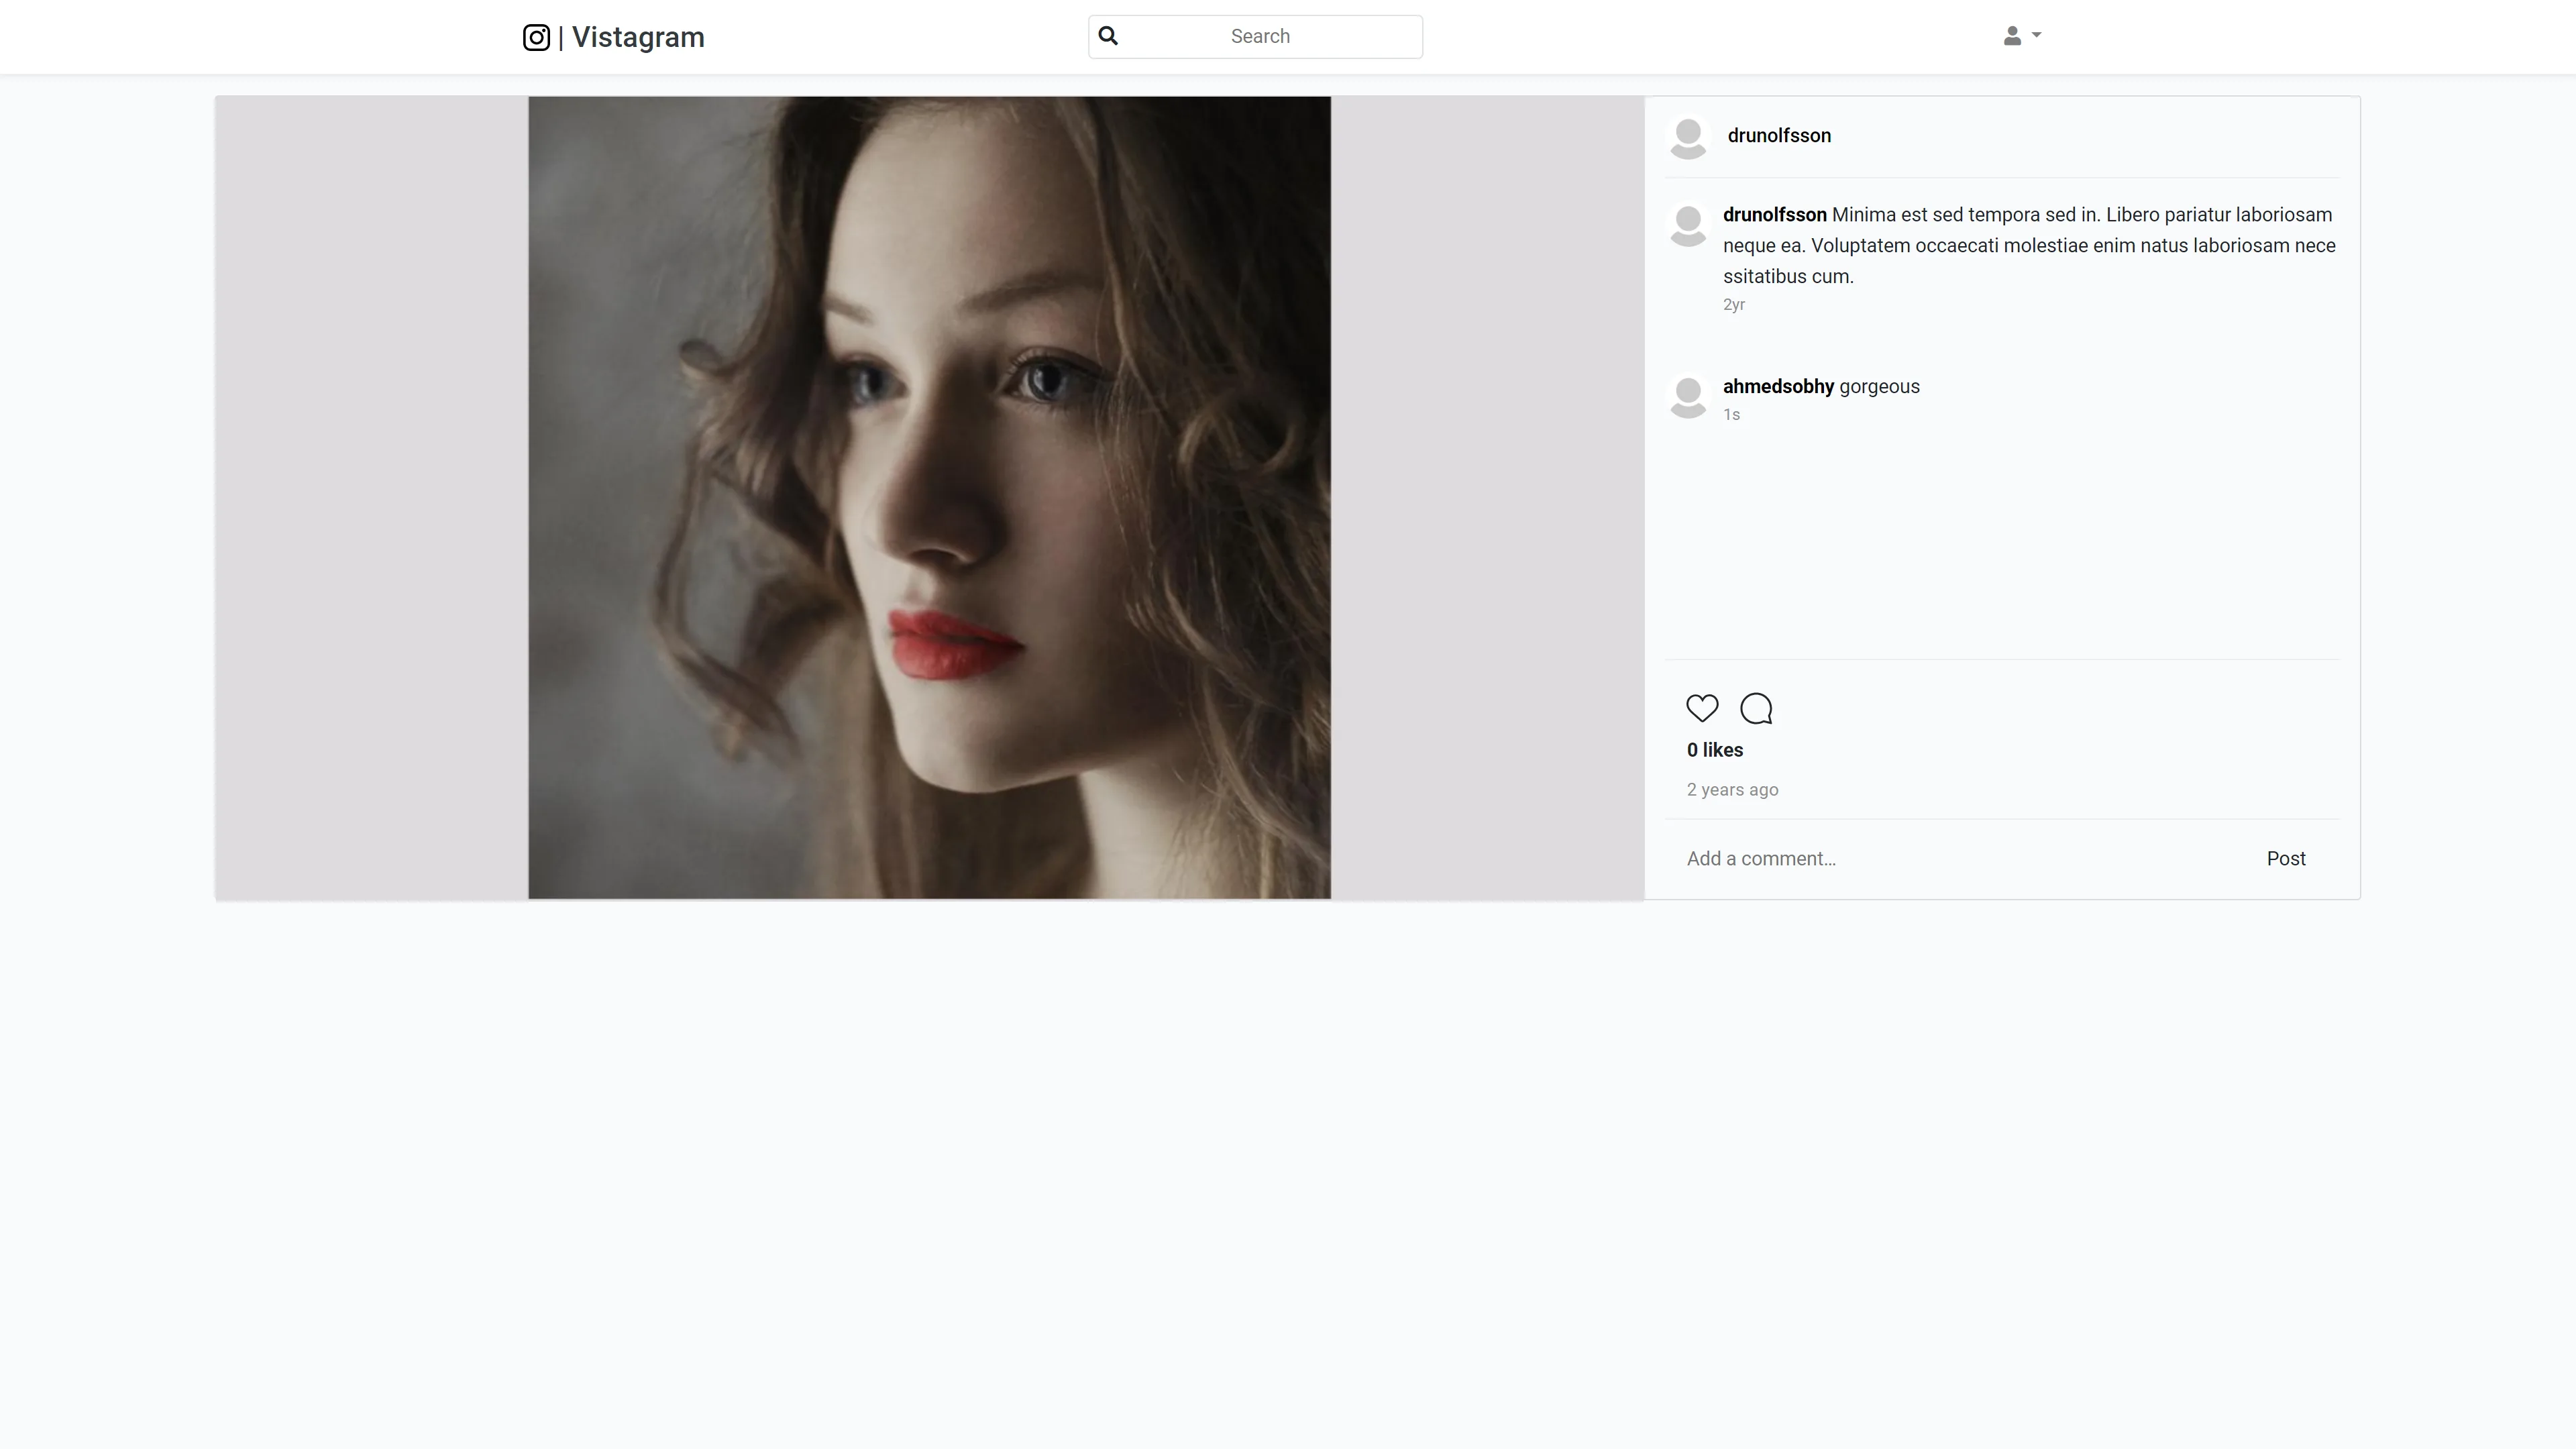Open ahmedsobhy's profile from comment
The image size is (2576, 1449).
click(1778, 387)
